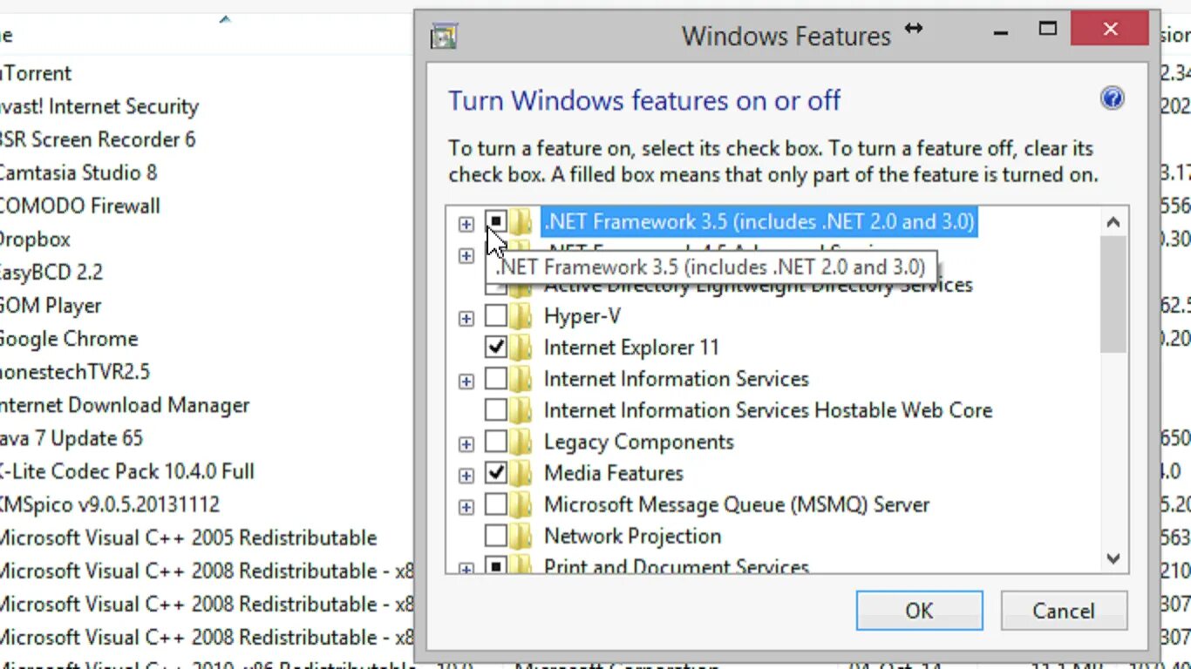This screenshot has width=1191, height=669.
Task: Select BSR Screen Recorder 6 entry
Action: [x=98, y=139]
